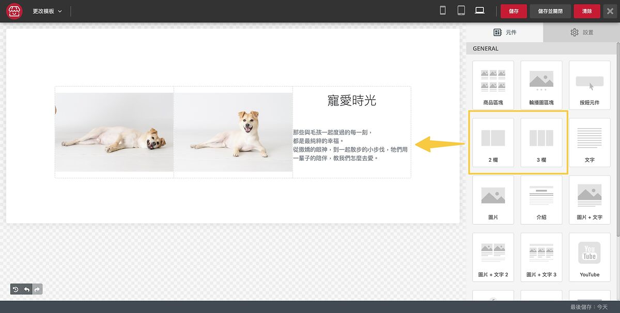Switch to mobile phone preview

(x=443, y=10)
